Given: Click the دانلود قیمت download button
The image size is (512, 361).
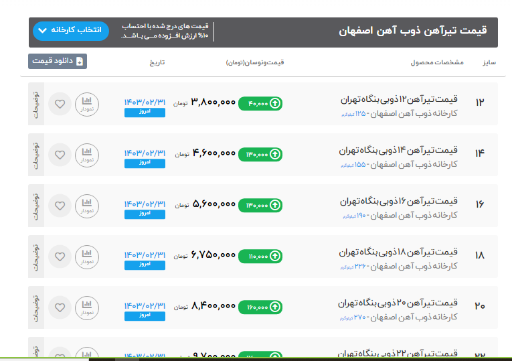Looking at the screenshot, I should point(58,62).
